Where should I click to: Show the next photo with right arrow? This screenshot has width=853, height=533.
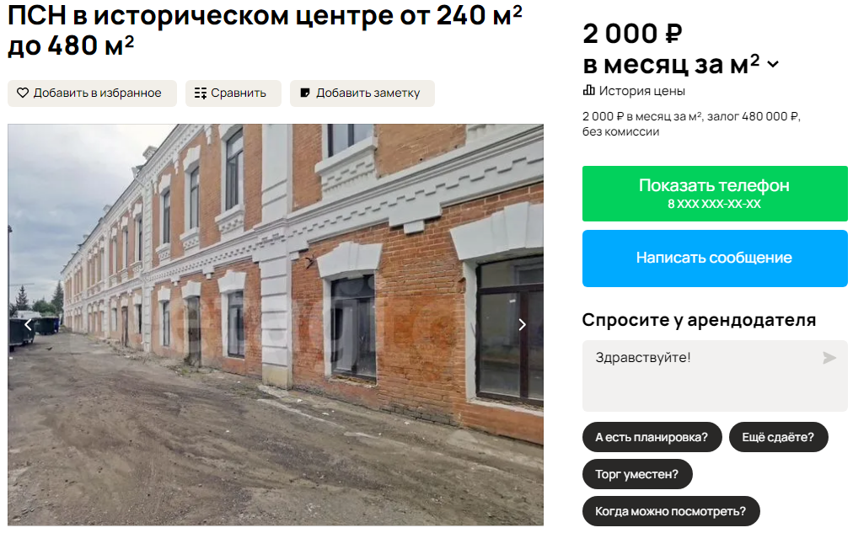(522, 324)
